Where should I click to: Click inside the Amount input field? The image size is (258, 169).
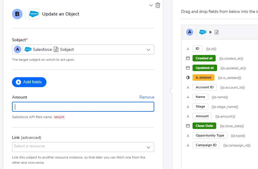pyautogui.click(x=83, y=107)
